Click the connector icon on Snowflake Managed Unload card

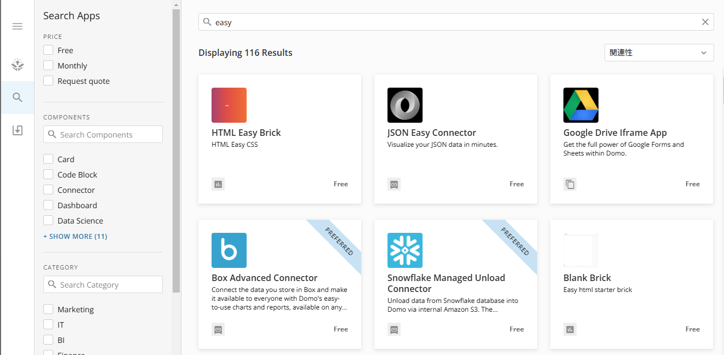pyautogui.click(x=394, y=329)
